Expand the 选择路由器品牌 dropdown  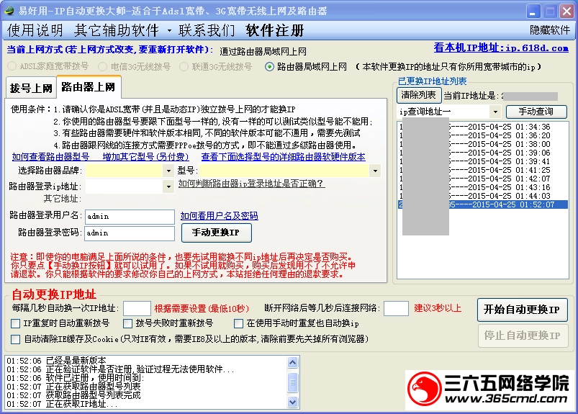point(168,171)
